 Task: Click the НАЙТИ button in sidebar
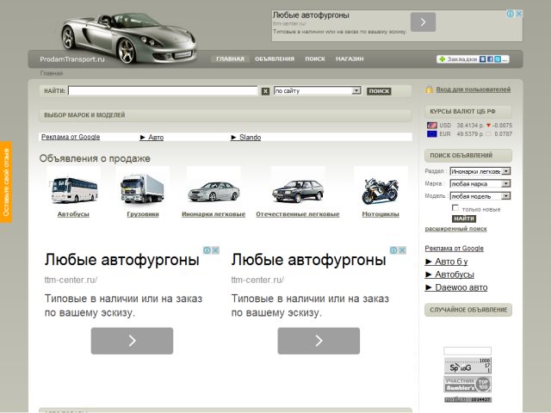pos(464,219)
